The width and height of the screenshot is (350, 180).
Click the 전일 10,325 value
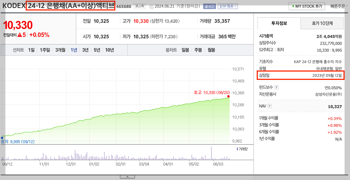(101, 21)
